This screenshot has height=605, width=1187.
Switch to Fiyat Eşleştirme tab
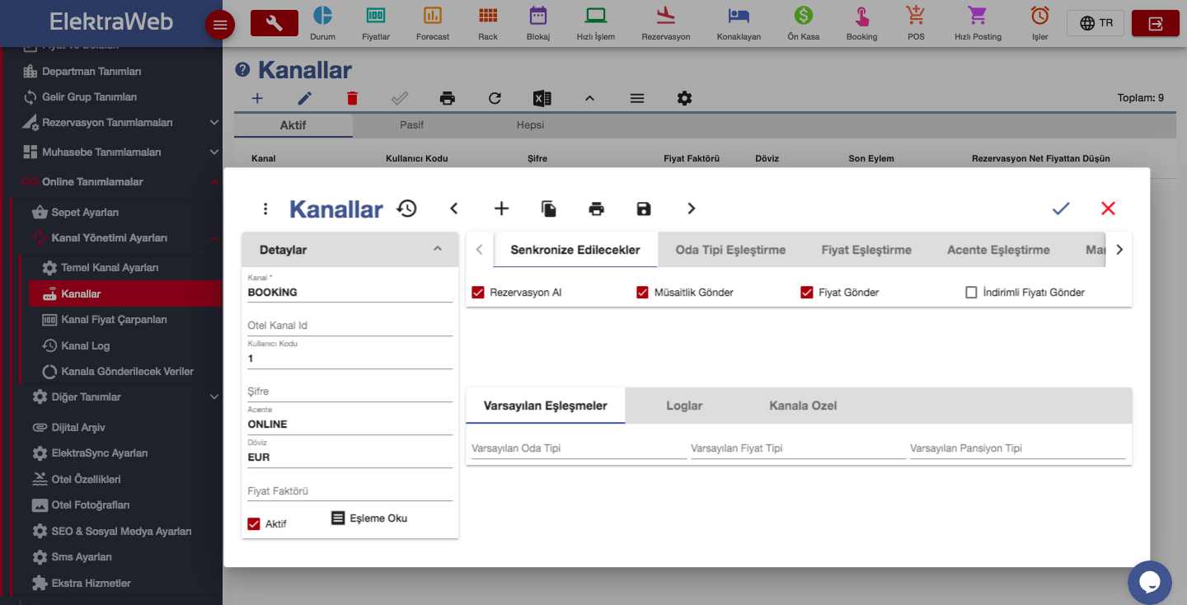tap(866, 250)
